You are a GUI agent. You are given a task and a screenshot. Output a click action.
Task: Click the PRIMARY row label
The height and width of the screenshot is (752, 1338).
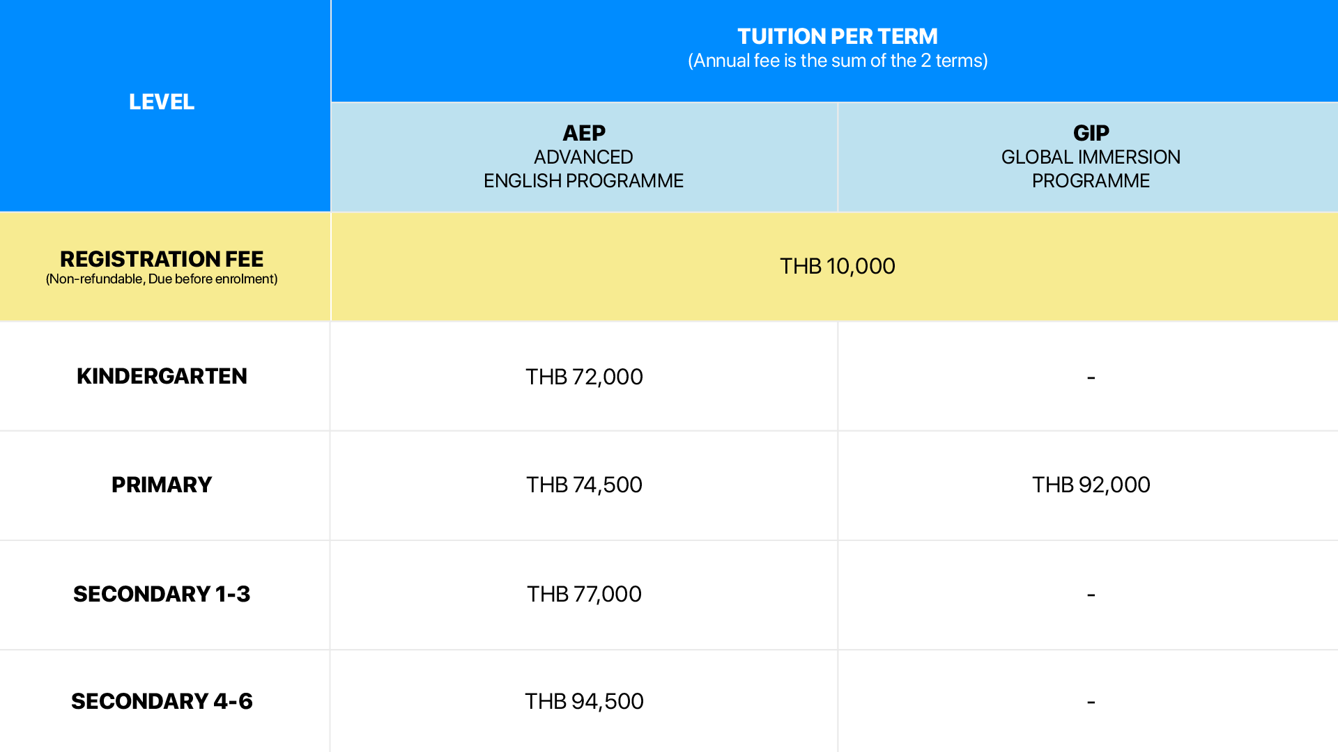162,485
